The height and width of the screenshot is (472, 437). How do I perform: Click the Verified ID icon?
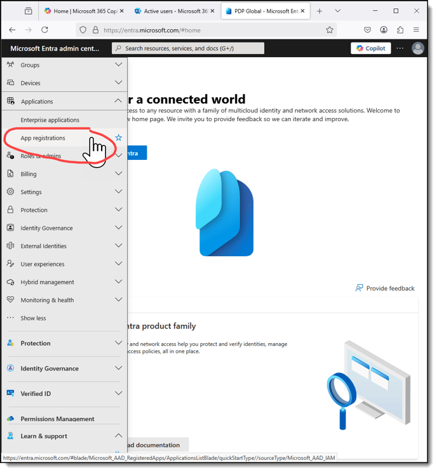(11, 393)
